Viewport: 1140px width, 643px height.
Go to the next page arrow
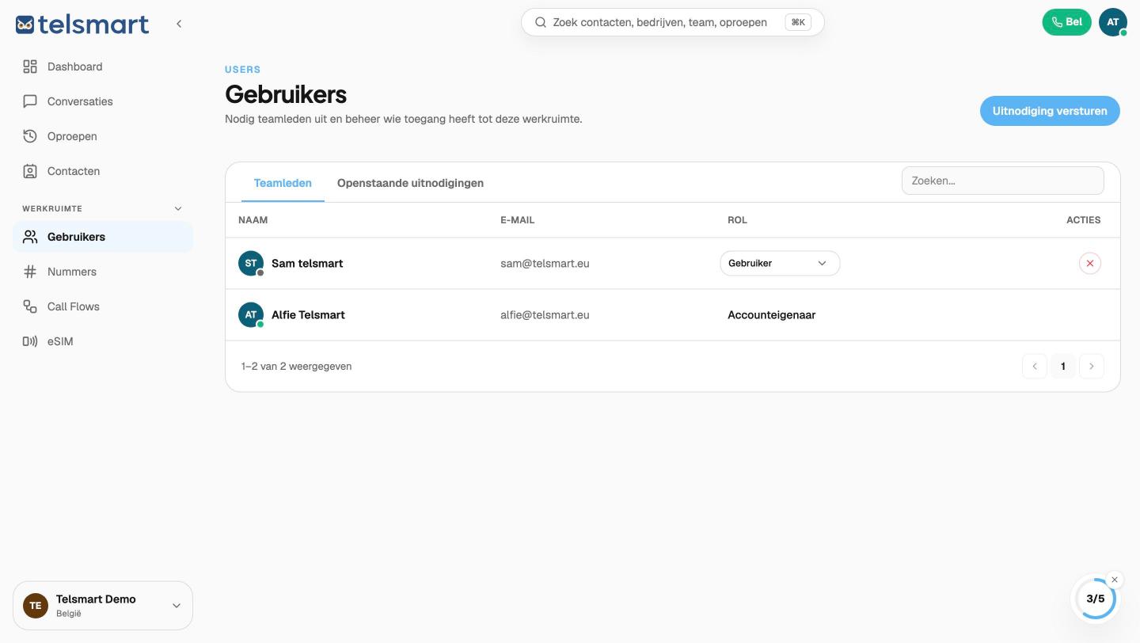click(1092, 366)
